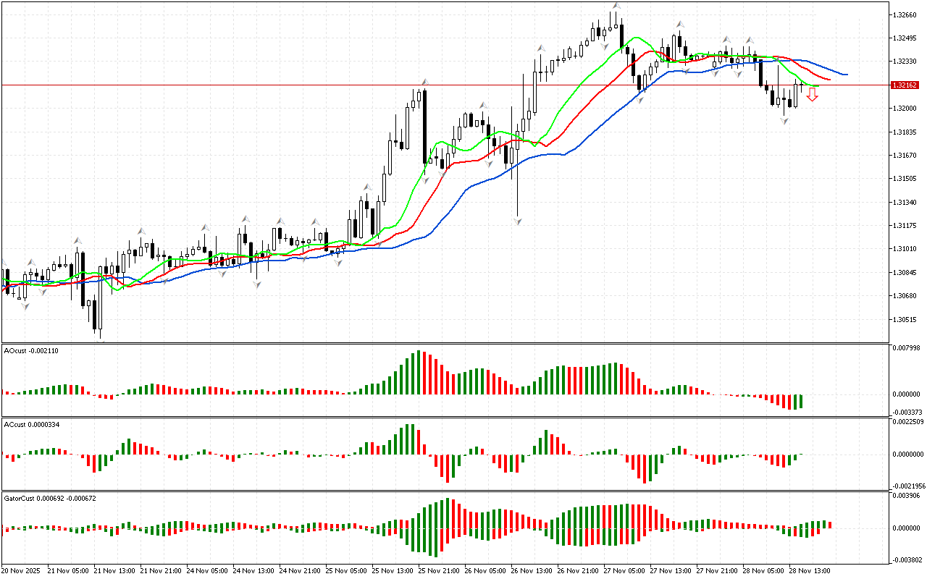Image resolution: width=927 pixels, height=579 pixels.
Task: Click the 1.32660 price scale label
Action: click(x=907, y=14)
